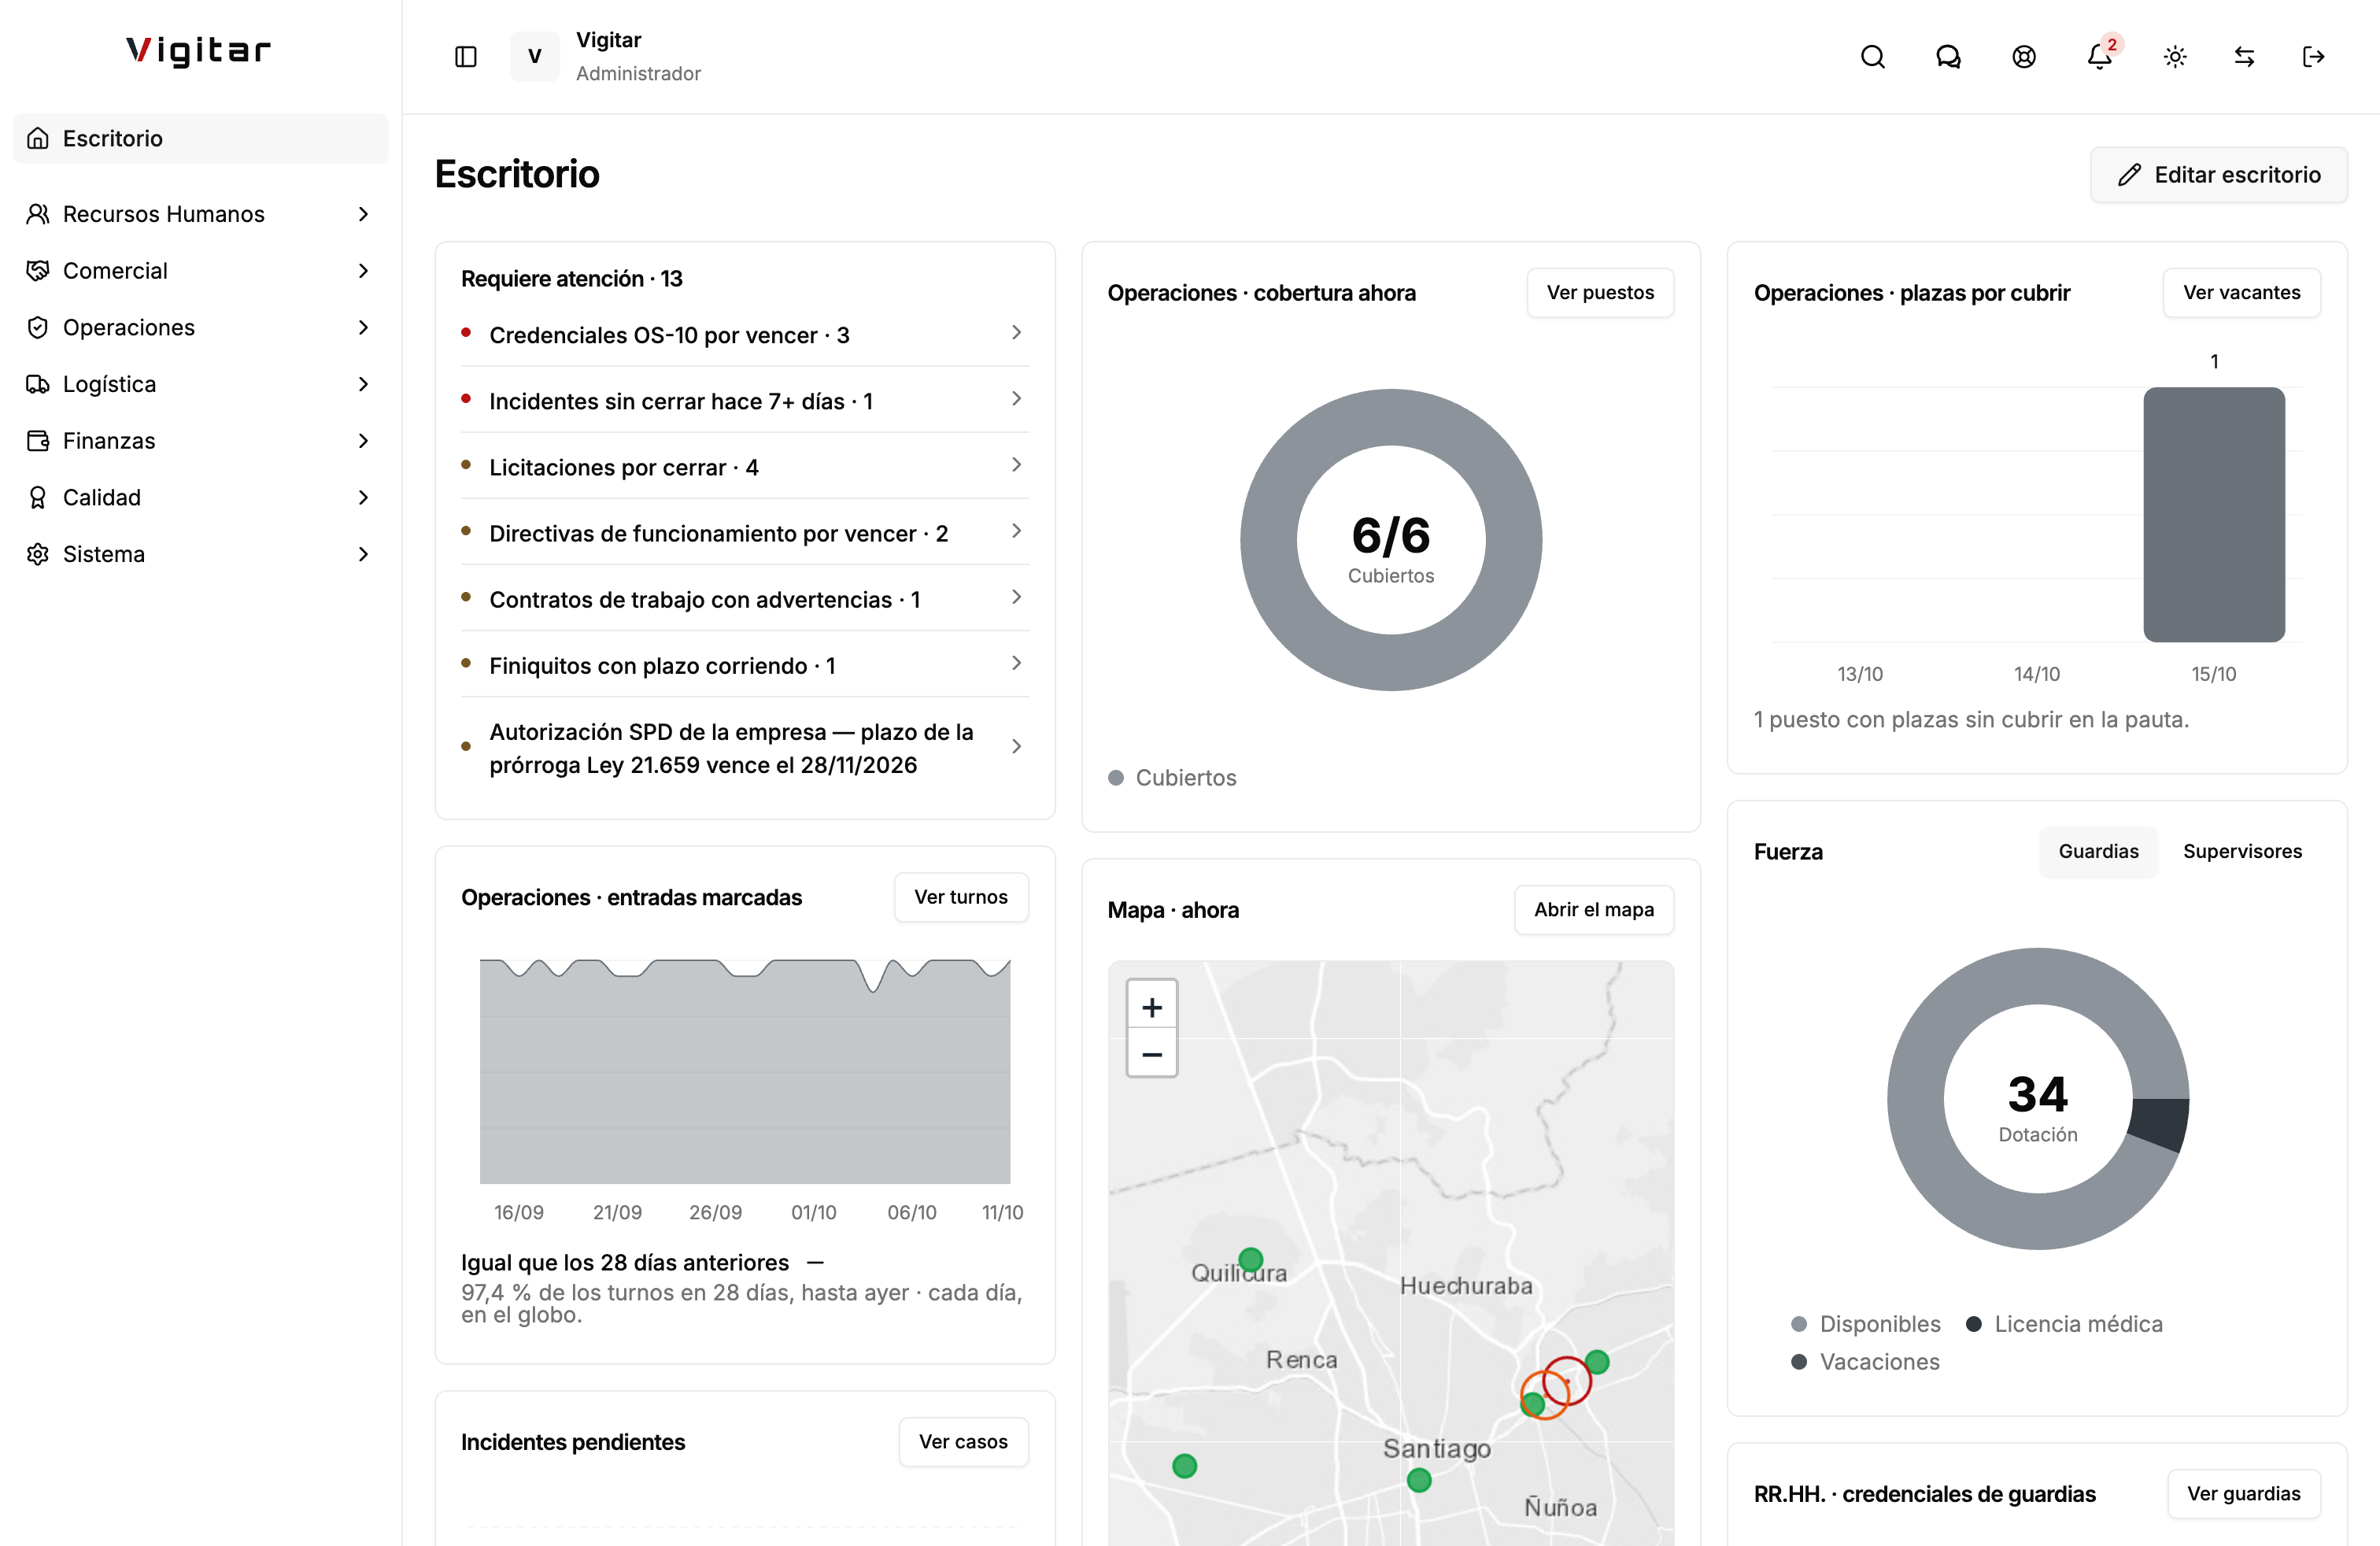
Task: Expand Finanzas menu
Action: pyautogui.click(x=200, y=441)
